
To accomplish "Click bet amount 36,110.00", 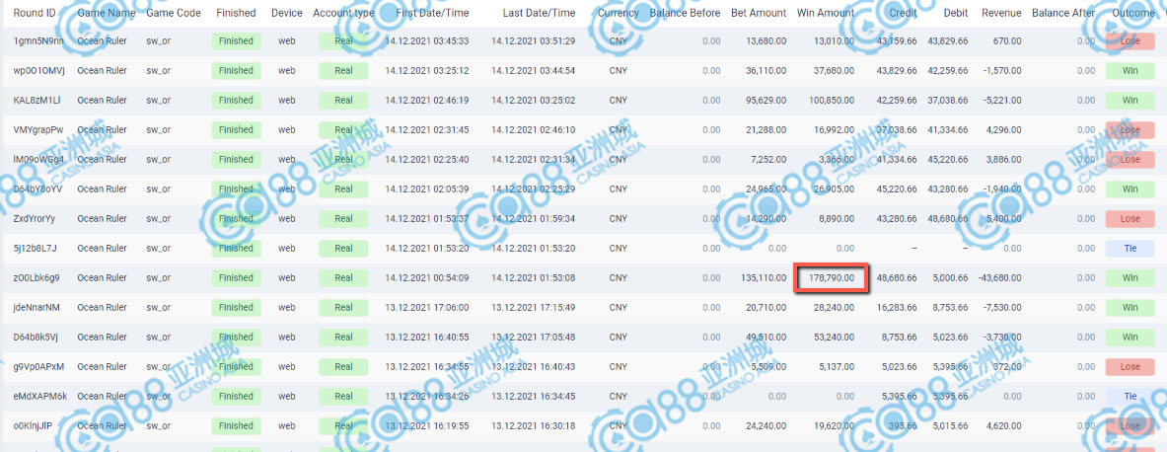I will click(766, 71).
